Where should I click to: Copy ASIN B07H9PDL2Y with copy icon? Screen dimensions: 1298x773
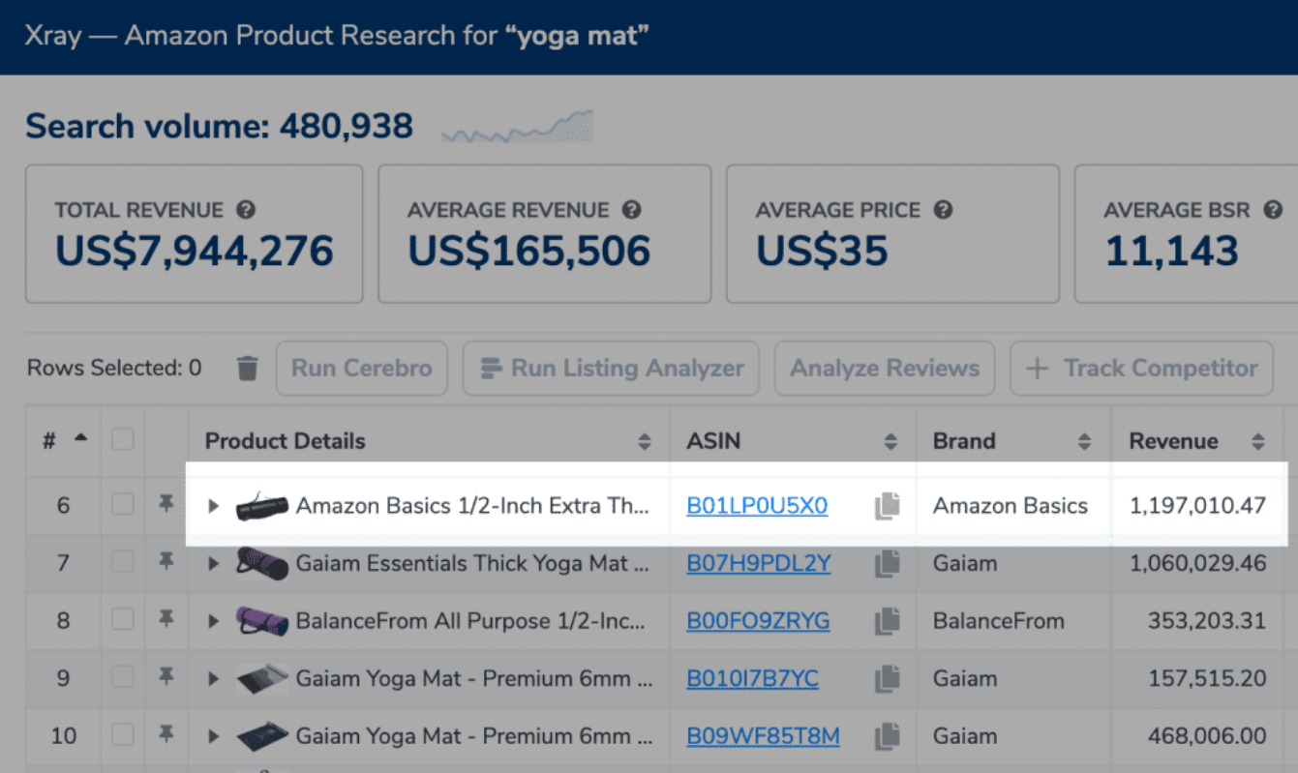(887, 564)
